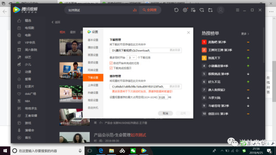The width and height of the screenshot is (276, 155).
Task: Select the 相关 results tab
Action: pyautogui.click(x=63, y=32)
